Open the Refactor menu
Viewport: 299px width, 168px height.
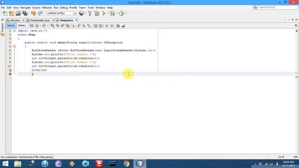point(47,7)
